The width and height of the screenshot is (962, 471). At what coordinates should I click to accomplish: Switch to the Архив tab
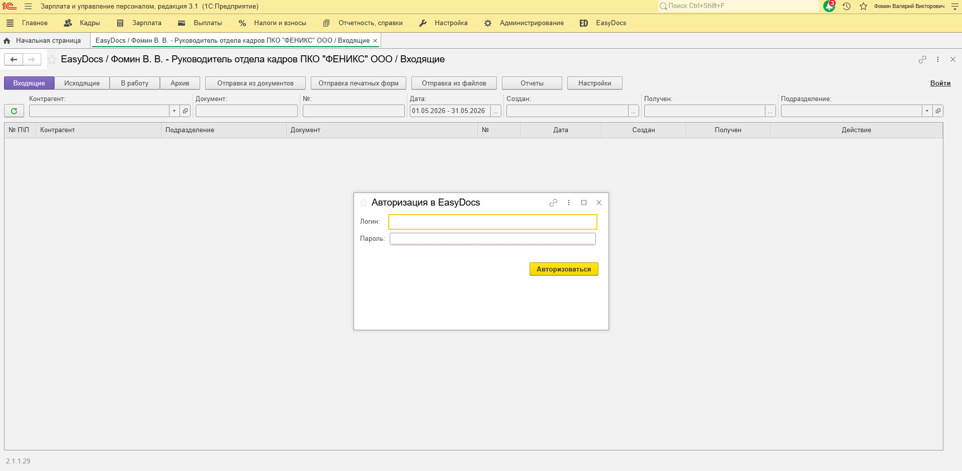(x=180, y=83)
